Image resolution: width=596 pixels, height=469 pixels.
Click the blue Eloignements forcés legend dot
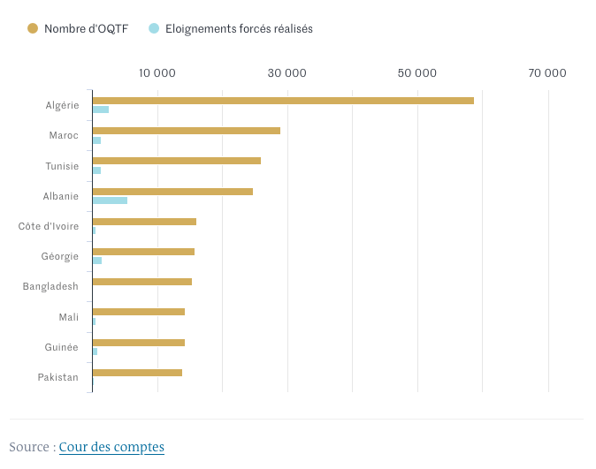(x=154, y=28)
